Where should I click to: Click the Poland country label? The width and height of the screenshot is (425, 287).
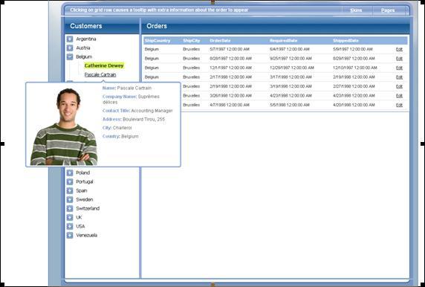[82, 172]
